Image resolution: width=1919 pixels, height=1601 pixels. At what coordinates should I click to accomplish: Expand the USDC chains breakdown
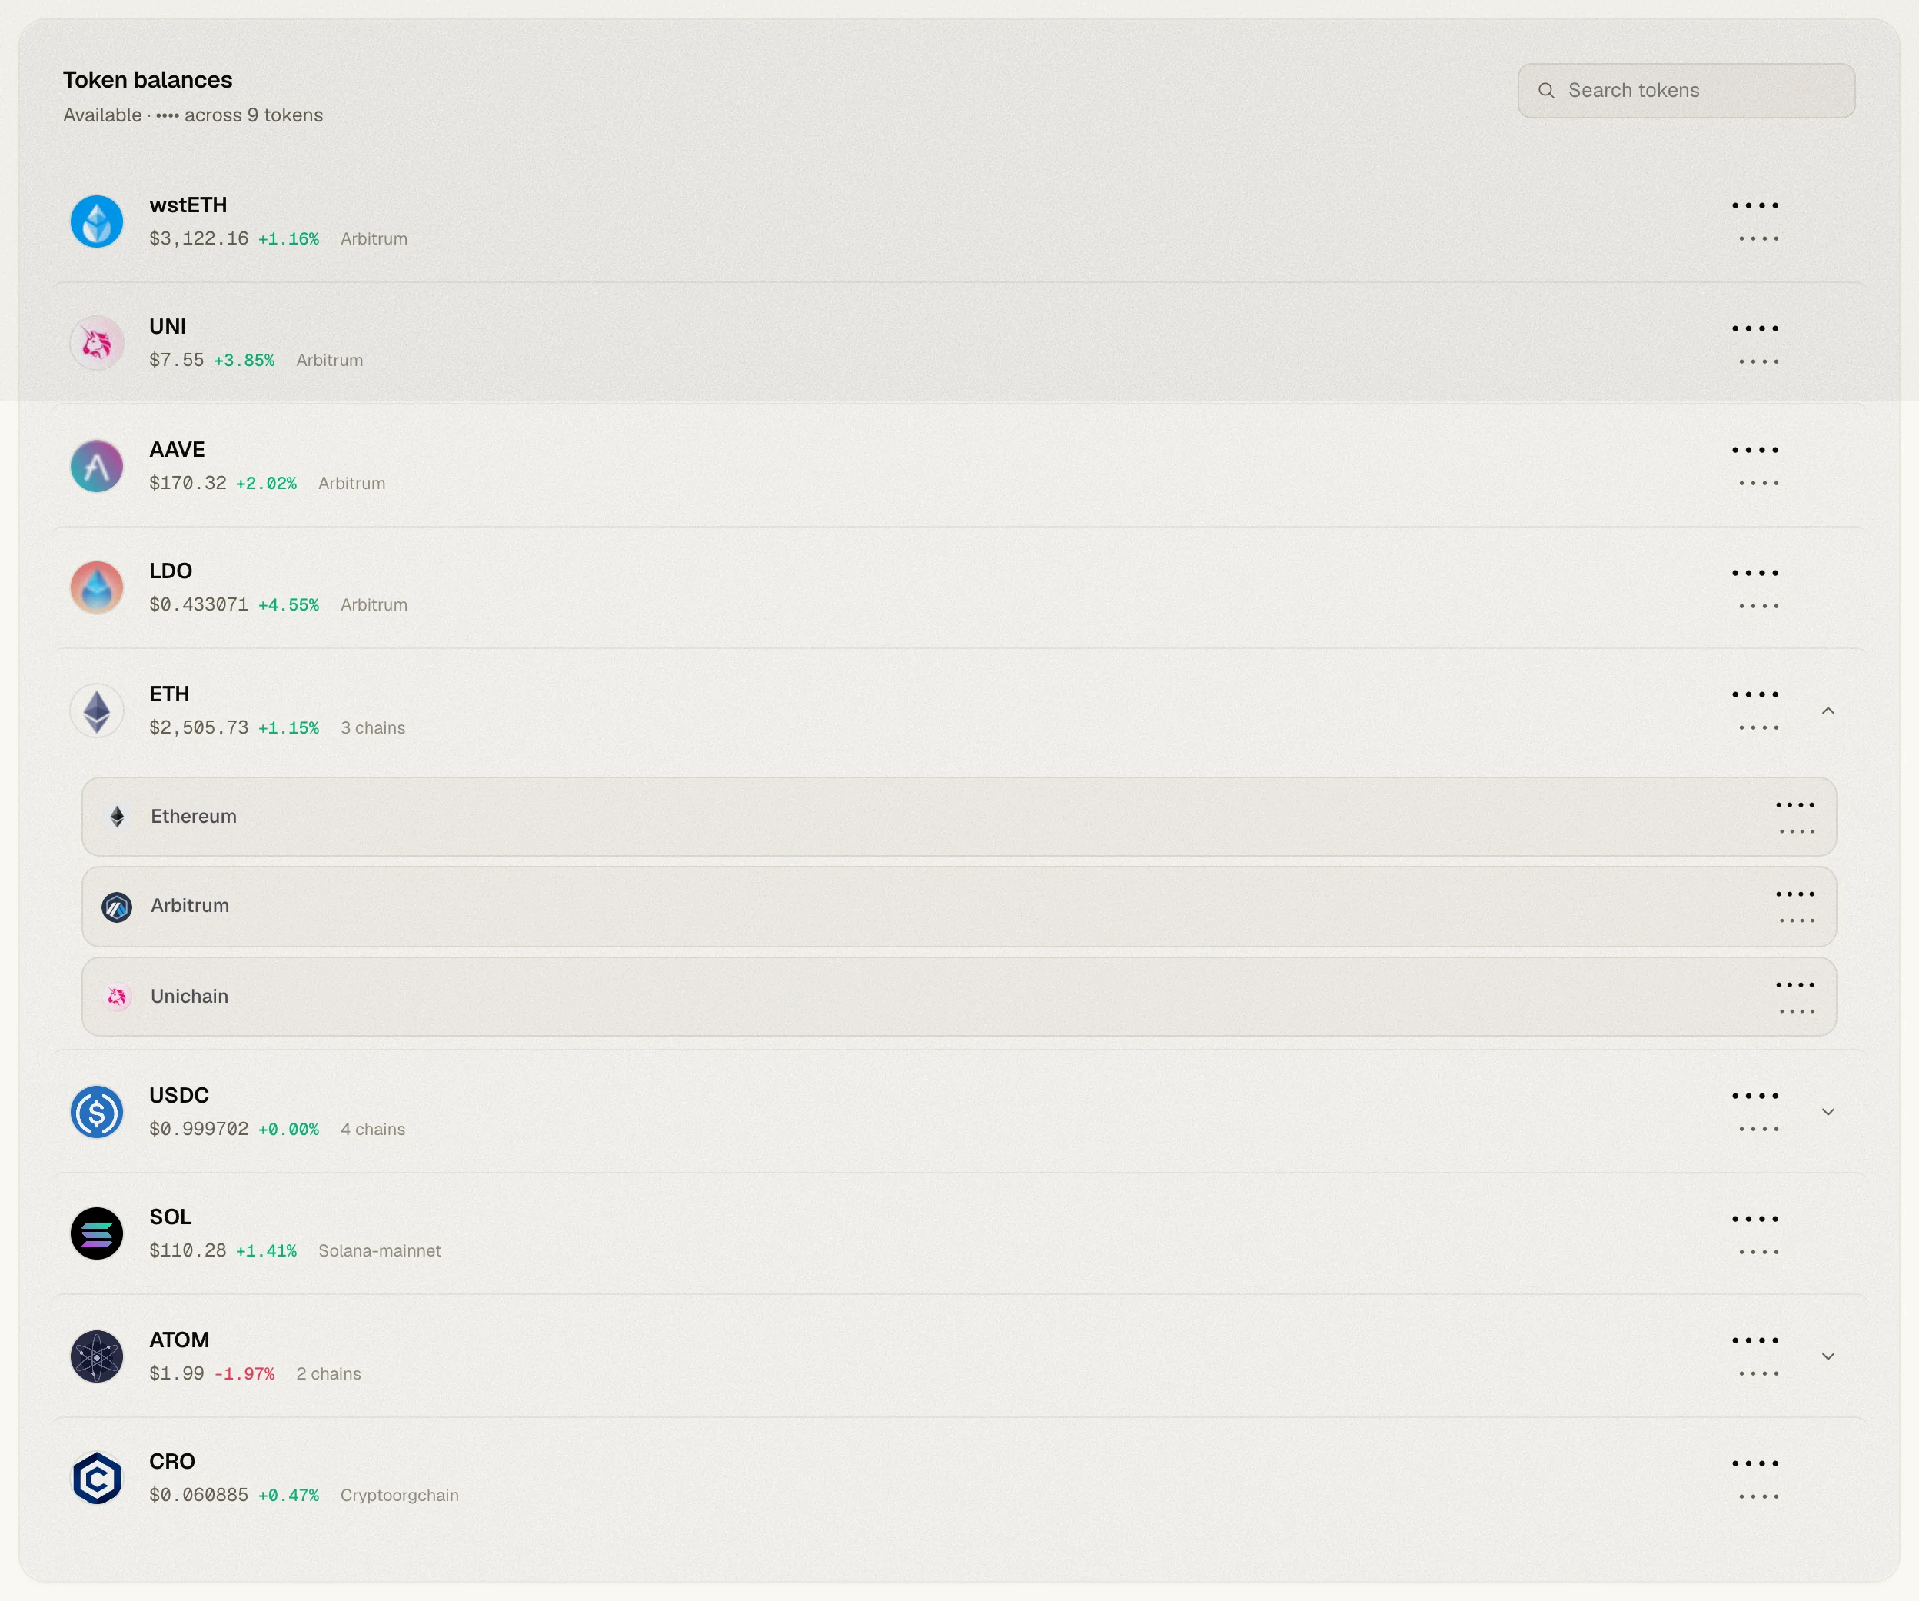coord(1828,1112)
